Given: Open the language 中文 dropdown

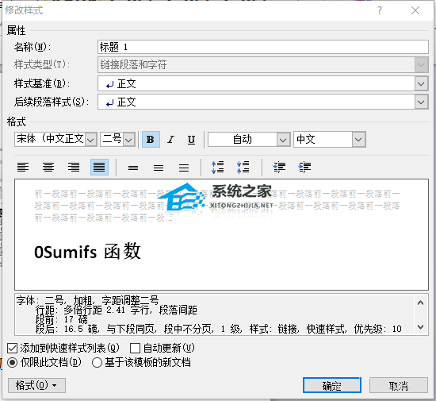Looking at the screenshot, I should pyautogui.click(x=358, y=140).
